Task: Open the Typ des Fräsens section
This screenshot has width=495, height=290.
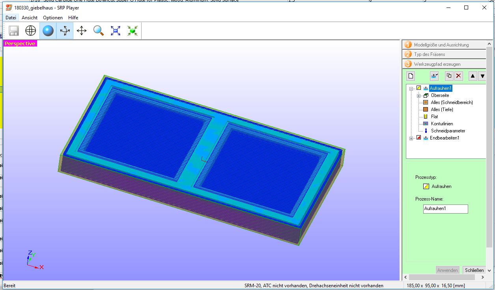Action: (x=444, y=54)
